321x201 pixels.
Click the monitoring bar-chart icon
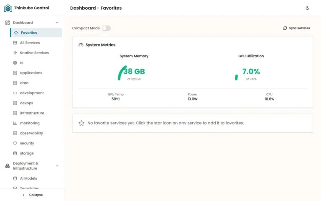coord(15,123)
